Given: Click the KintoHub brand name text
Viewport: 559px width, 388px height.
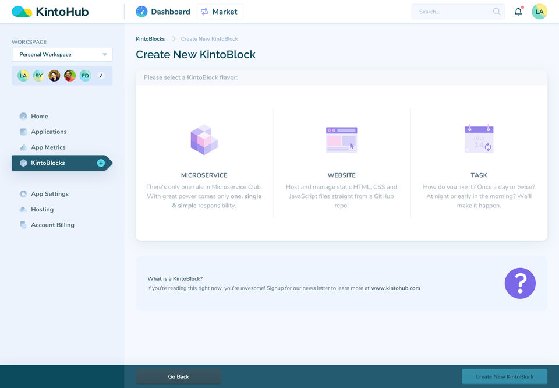Looking at the screenshot, I should coord(62,12).
